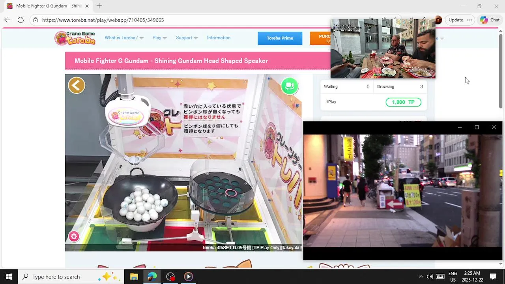Go back using the browser back arrow
Viewport: 505px width, 284px height.
7,20
